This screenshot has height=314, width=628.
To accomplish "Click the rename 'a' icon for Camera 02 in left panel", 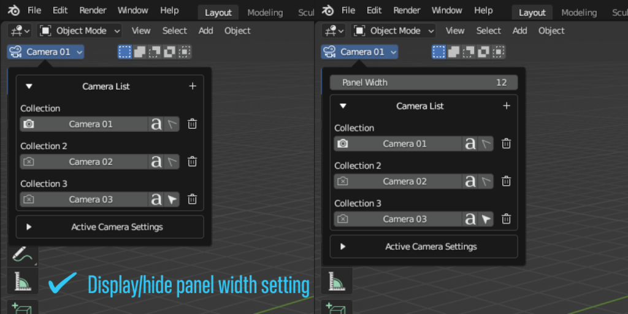I will 156,162.
